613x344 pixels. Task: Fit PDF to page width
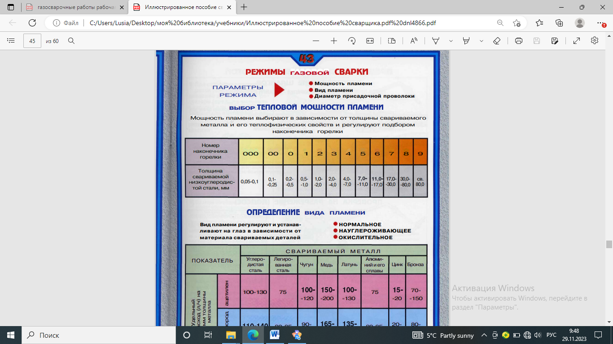tap(370, 41)
